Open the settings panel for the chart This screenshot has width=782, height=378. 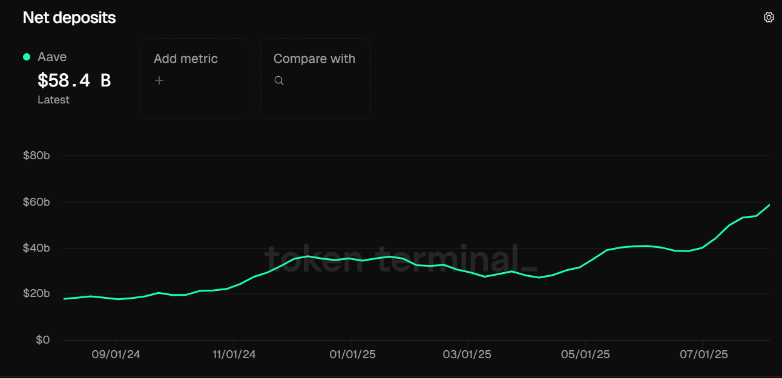pos(769,17)
